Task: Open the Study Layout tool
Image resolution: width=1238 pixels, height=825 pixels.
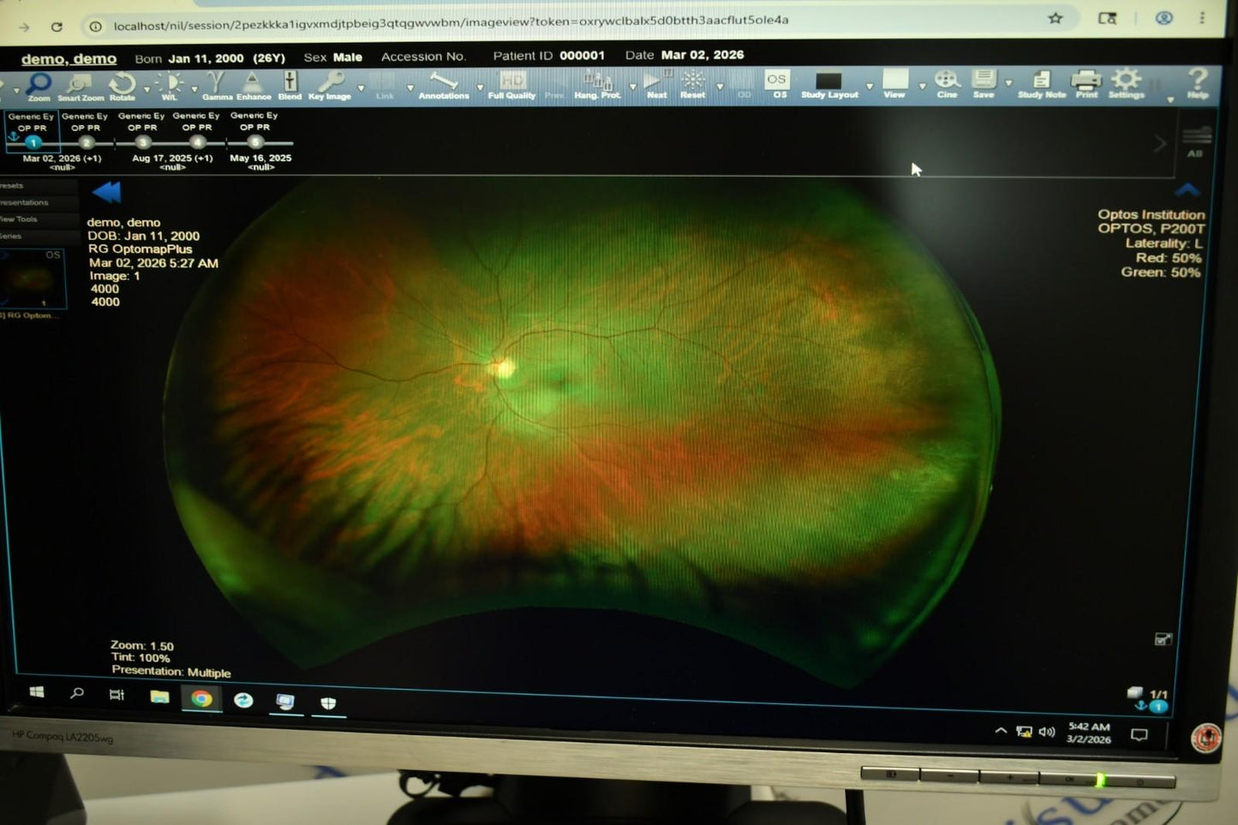Action: [829, 86]
